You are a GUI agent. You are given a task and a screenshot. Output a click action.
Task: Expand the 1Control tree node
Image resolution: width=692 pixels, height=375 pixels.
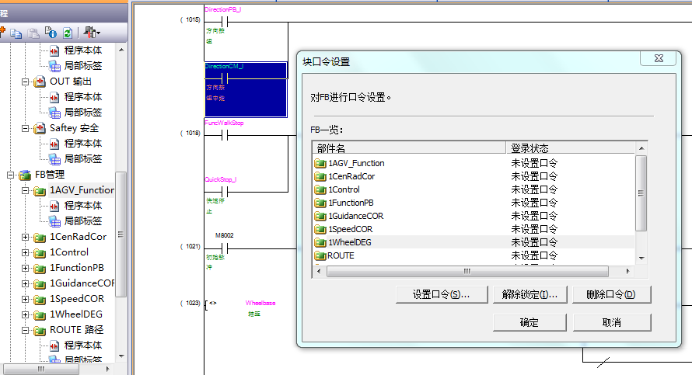click(25, 252)
